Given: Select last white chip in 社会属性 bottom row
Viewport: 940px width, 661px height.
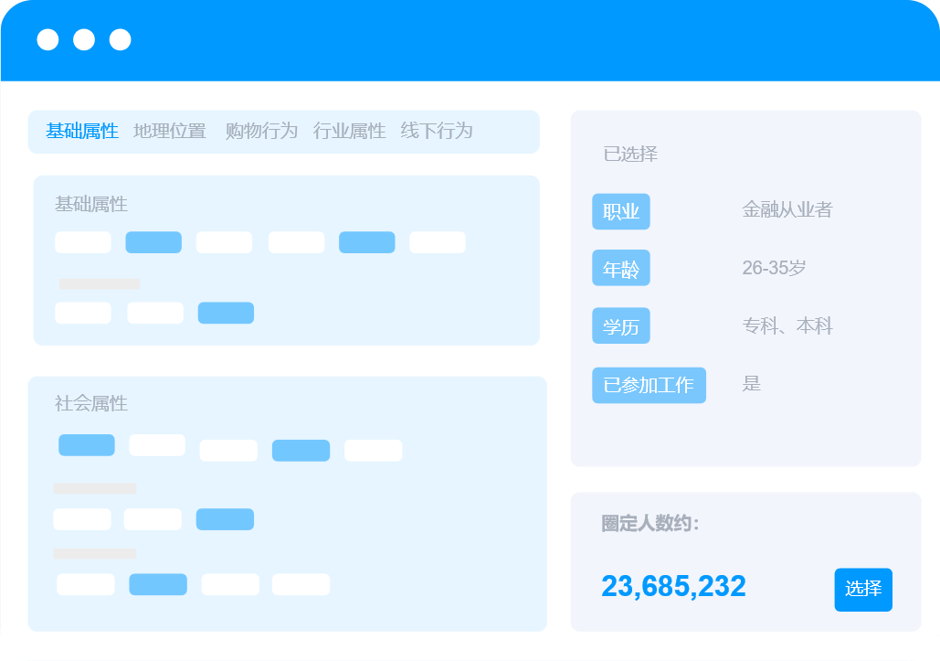Looking at the screenshot, I should (301, 584).
